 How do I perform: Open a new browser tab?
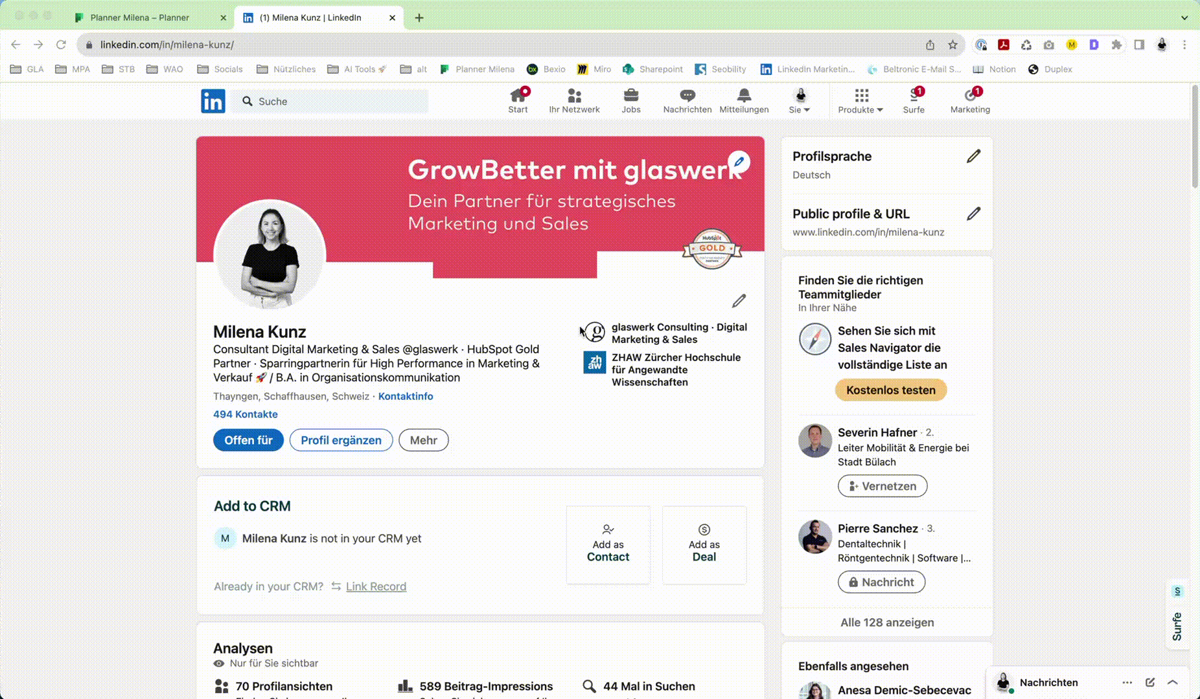click(x=419, y=17)
